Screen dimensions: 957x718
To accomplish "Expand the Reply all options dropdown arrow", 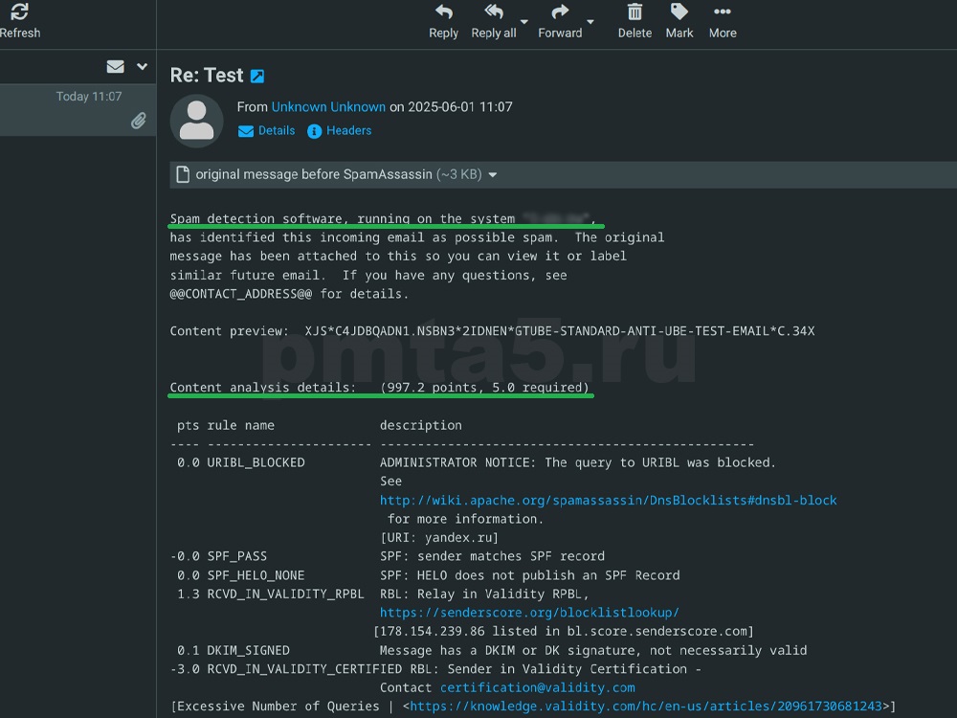I will point(524,22).
